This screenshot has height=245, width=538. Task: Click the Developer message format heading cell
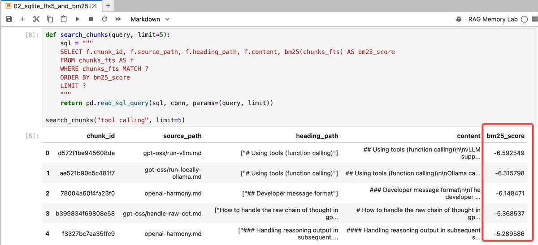tap(290, 193)
